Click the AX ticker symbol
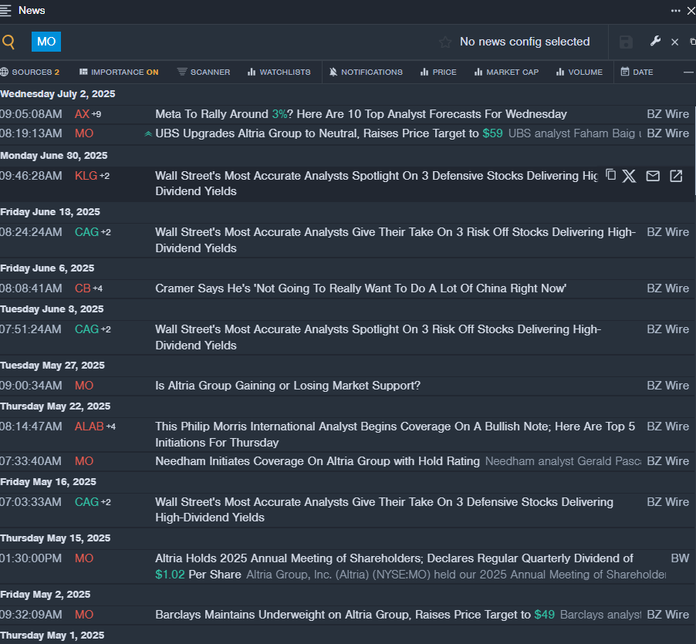This screenshot has width=696, height=644. [82, 114]
